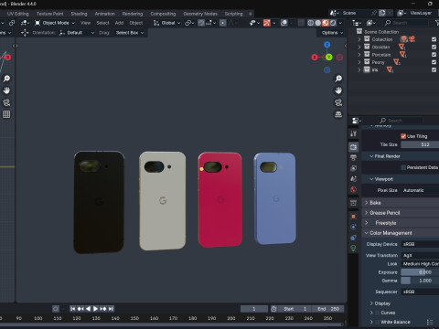Enable the White Balance checkbox

point(377,322)
